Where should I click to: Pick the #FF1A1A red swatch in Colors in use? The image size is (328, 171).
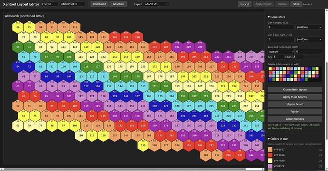pos(270,155)
